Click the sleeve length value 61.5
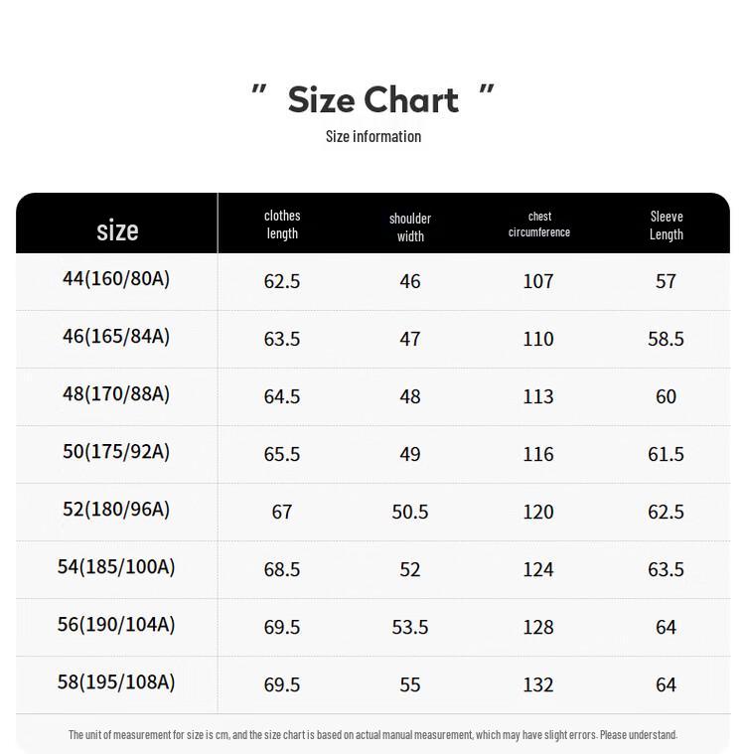 666,454
